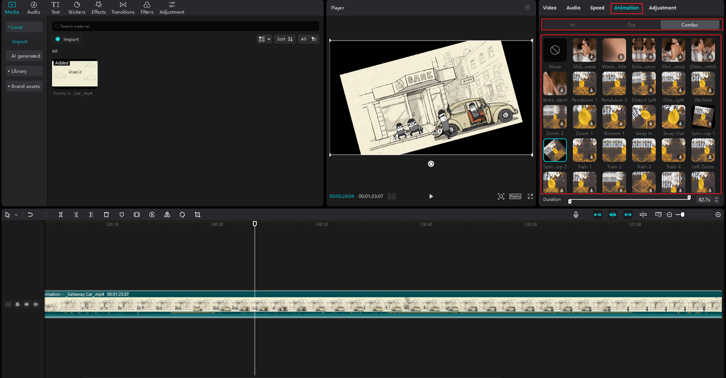Image resolution: width=726 pixels, height=378 pixels.
Task: Click the Ratio button in Player
Action: tap(515, 196)
